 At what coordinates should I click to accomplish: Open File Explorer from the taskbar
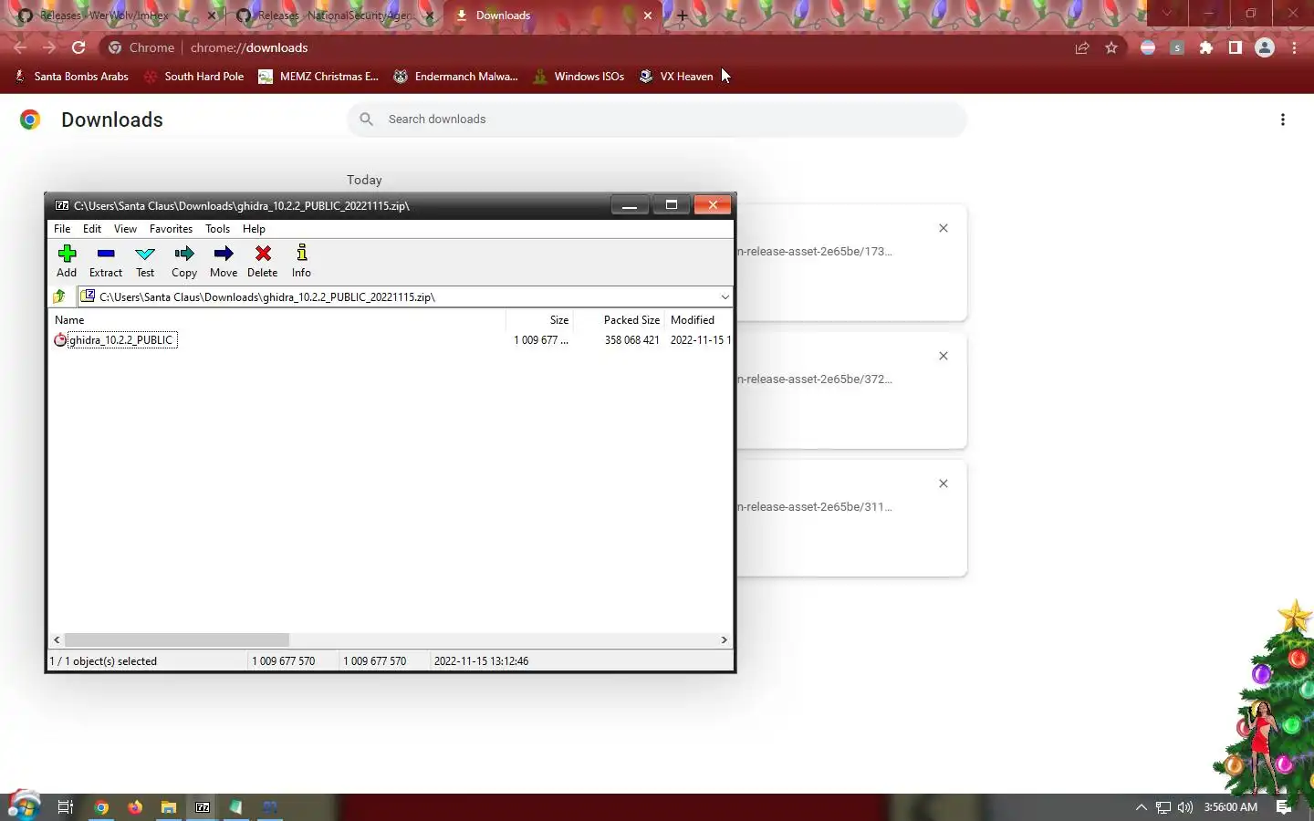click(169, 807)
